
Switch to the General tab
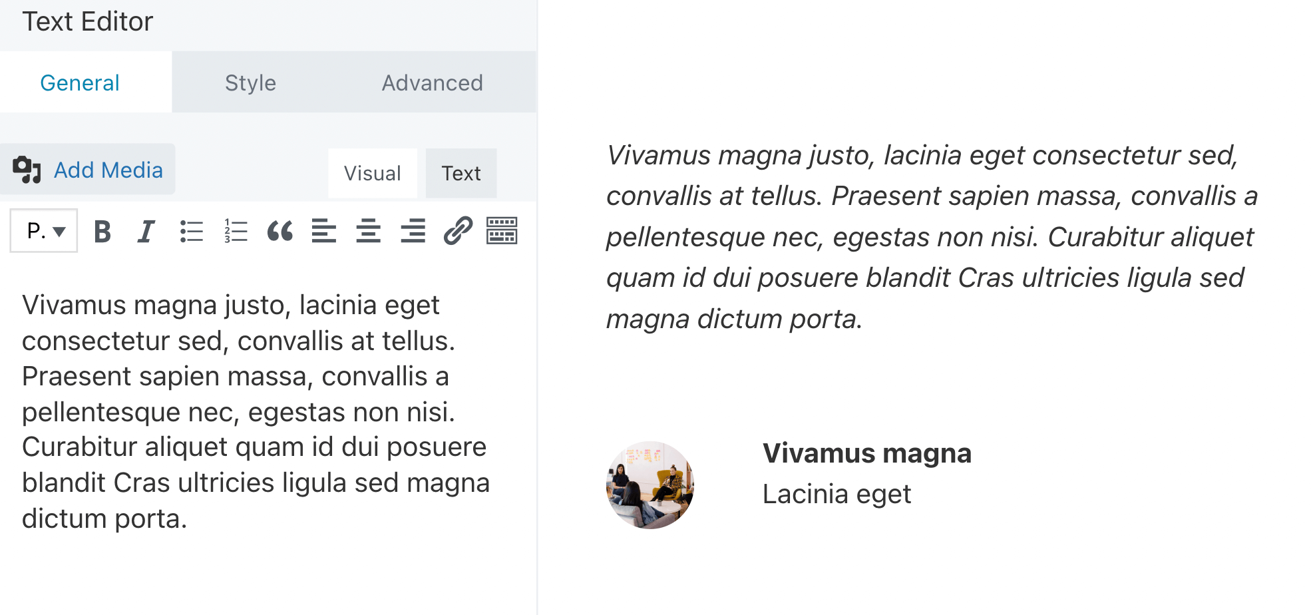80,83
